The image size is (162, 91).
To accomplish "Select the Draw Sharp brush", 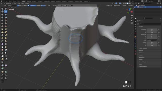I will [6, 9].
